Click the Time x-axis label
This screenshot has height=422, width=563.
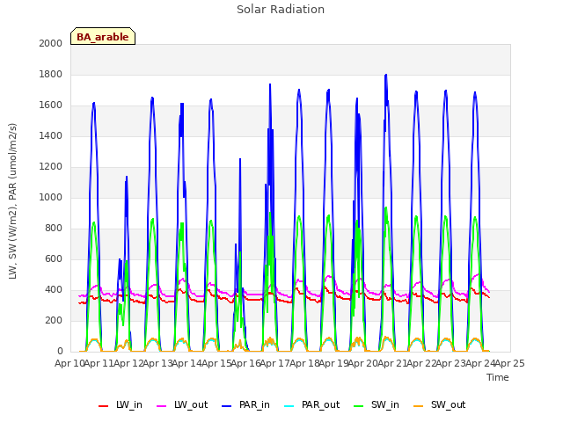[x=498, y=377]
